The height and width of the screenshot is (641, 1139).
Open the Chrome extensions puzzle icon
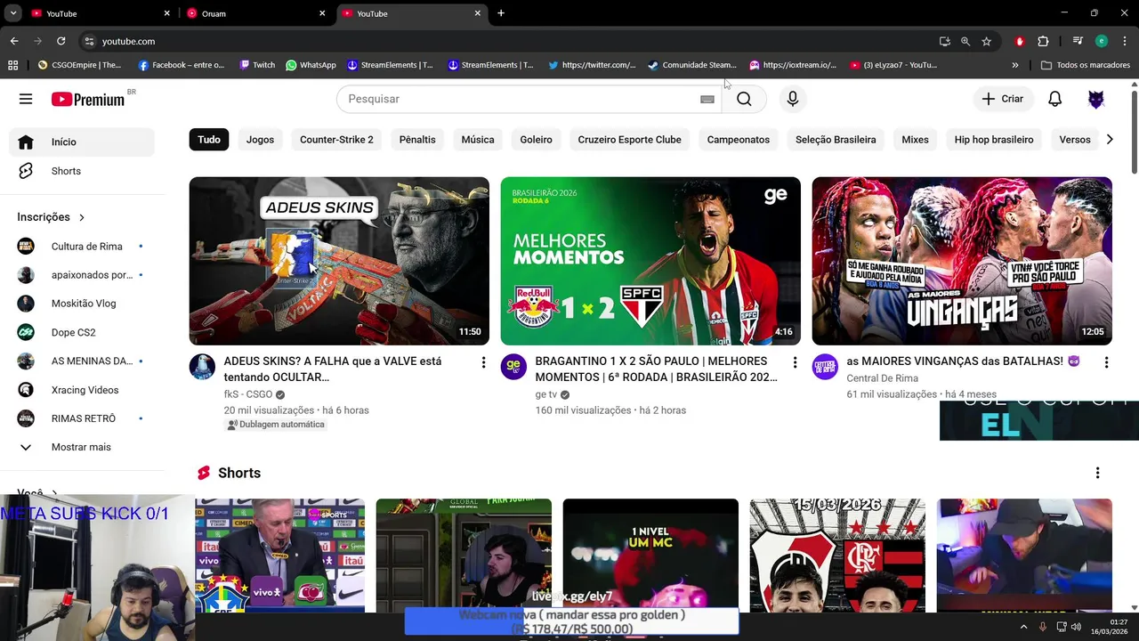tap(1043, 41)
